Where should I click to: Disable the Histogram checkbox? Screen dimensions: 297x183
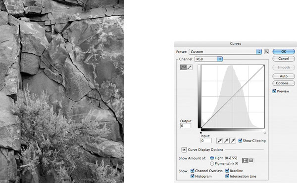[x=193, y=176]
